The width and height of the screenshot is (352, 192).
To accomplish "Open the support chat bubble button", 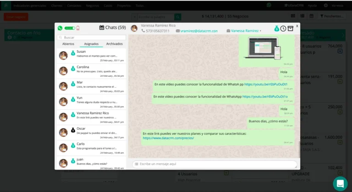I will [340, 184].
